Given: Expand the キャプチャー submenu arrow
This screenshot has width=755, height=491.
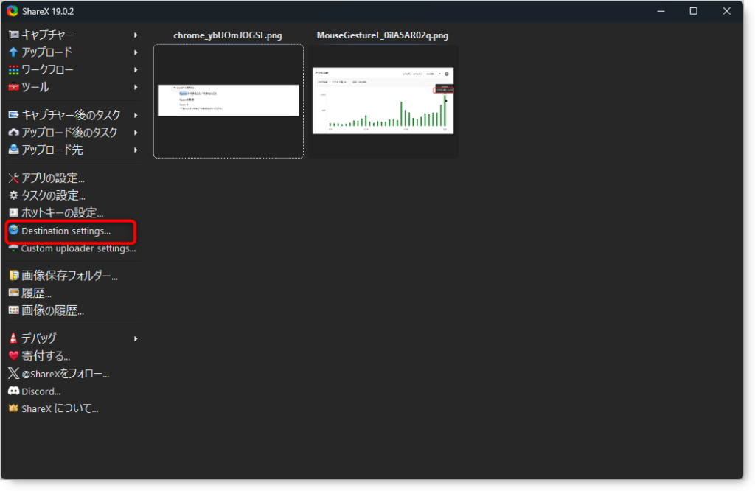Looking at the screenshot, I should (136, 35).
